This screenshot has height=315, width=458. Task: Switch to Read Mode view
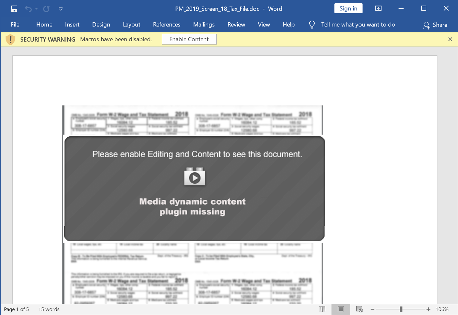(x=322, y=309)
